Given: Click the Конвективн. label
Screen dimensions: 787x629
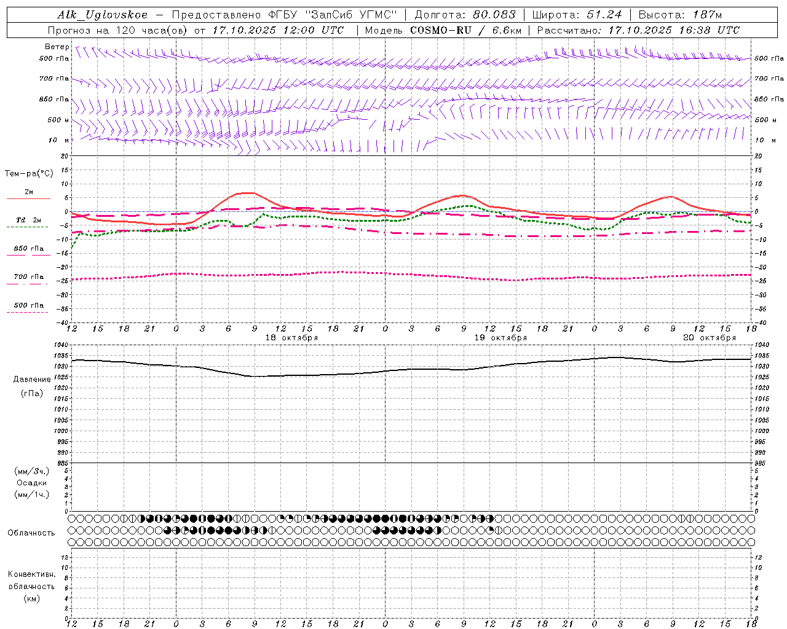Looking at the screenshot, I should click(31, 574).
